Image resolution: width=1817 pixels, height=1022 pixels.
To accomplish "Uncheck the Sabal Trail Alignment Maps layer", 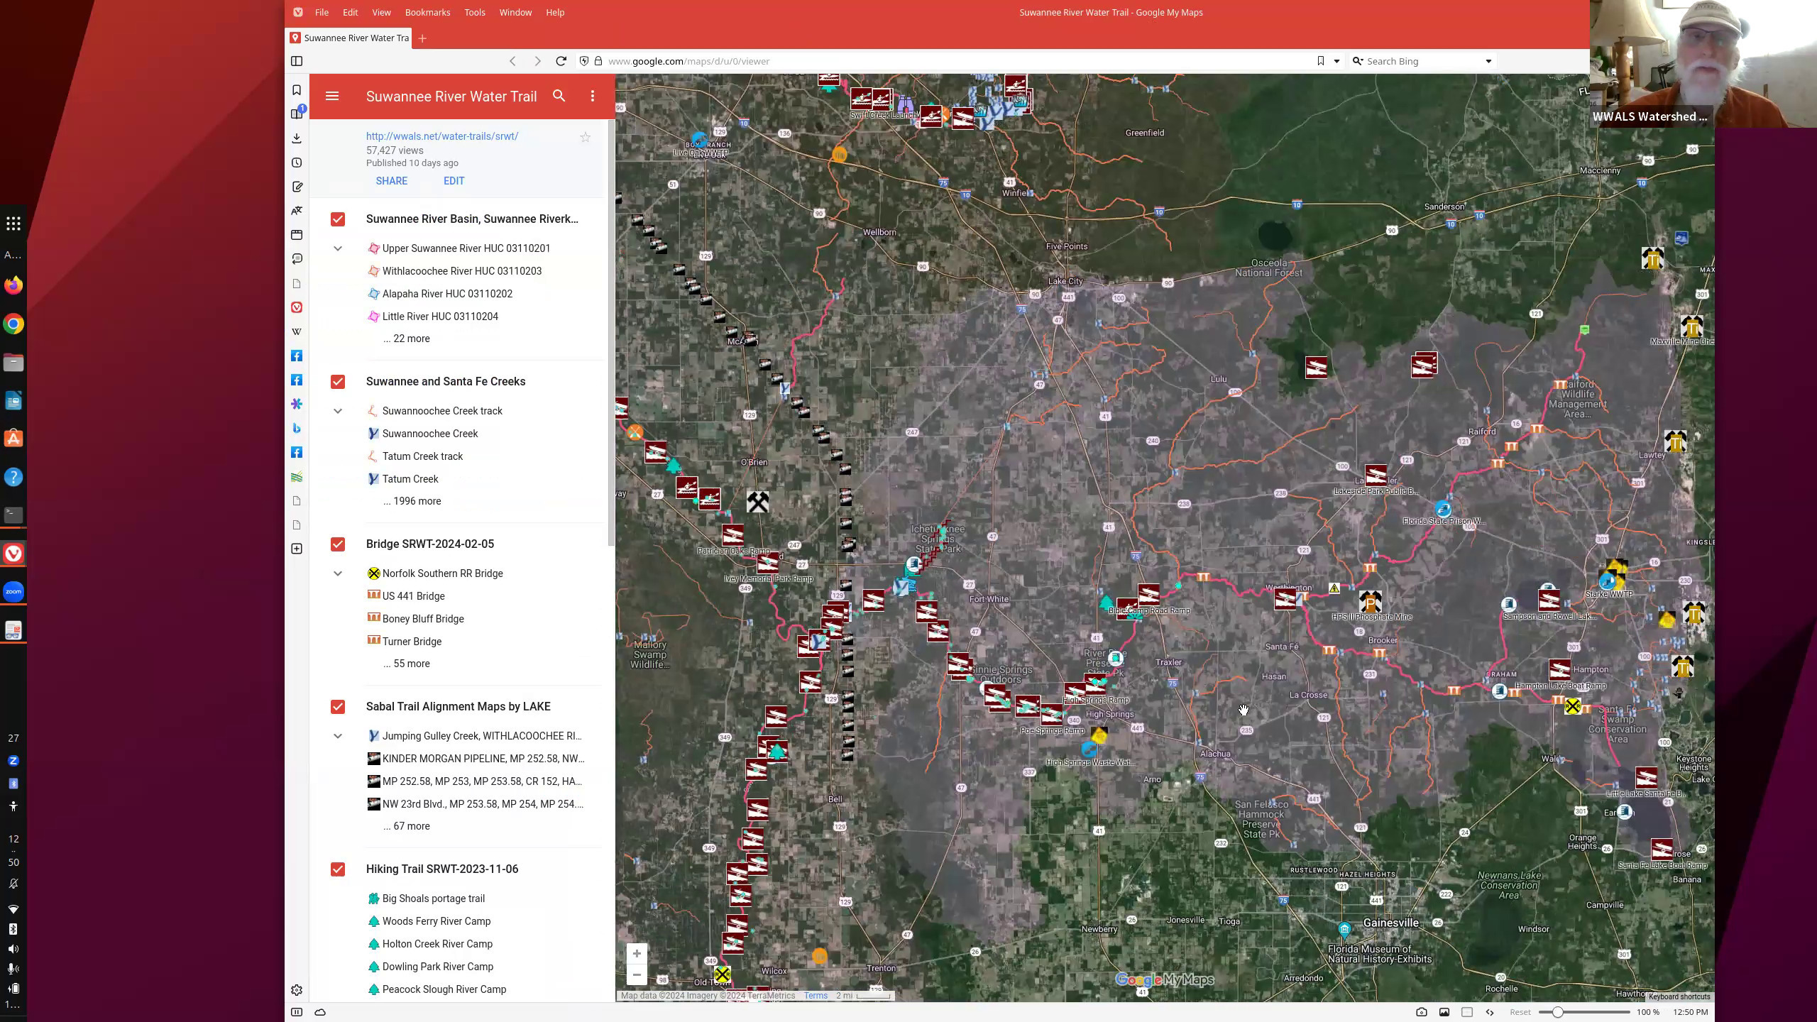I will [x=338, y=707].
